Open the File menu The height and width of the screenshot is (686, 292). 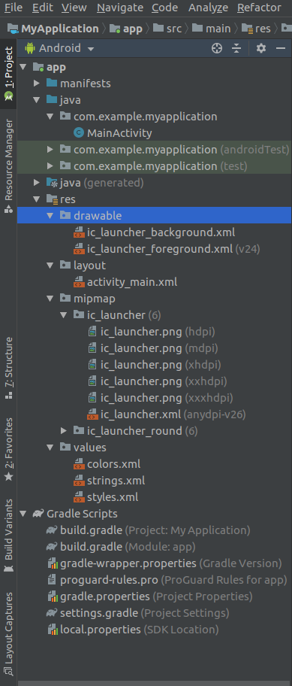pyautogui.click(x=13, y=8)
